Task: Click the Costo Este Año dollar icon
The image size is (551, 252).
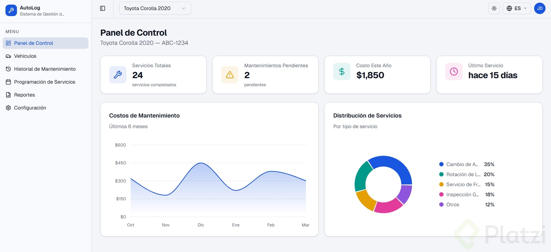Action: [342, 72]
